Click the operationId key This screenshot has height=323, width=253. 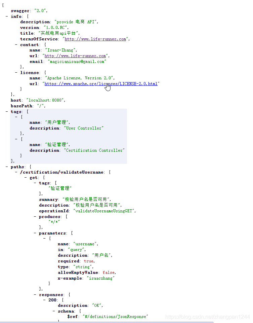click(54, 211)
